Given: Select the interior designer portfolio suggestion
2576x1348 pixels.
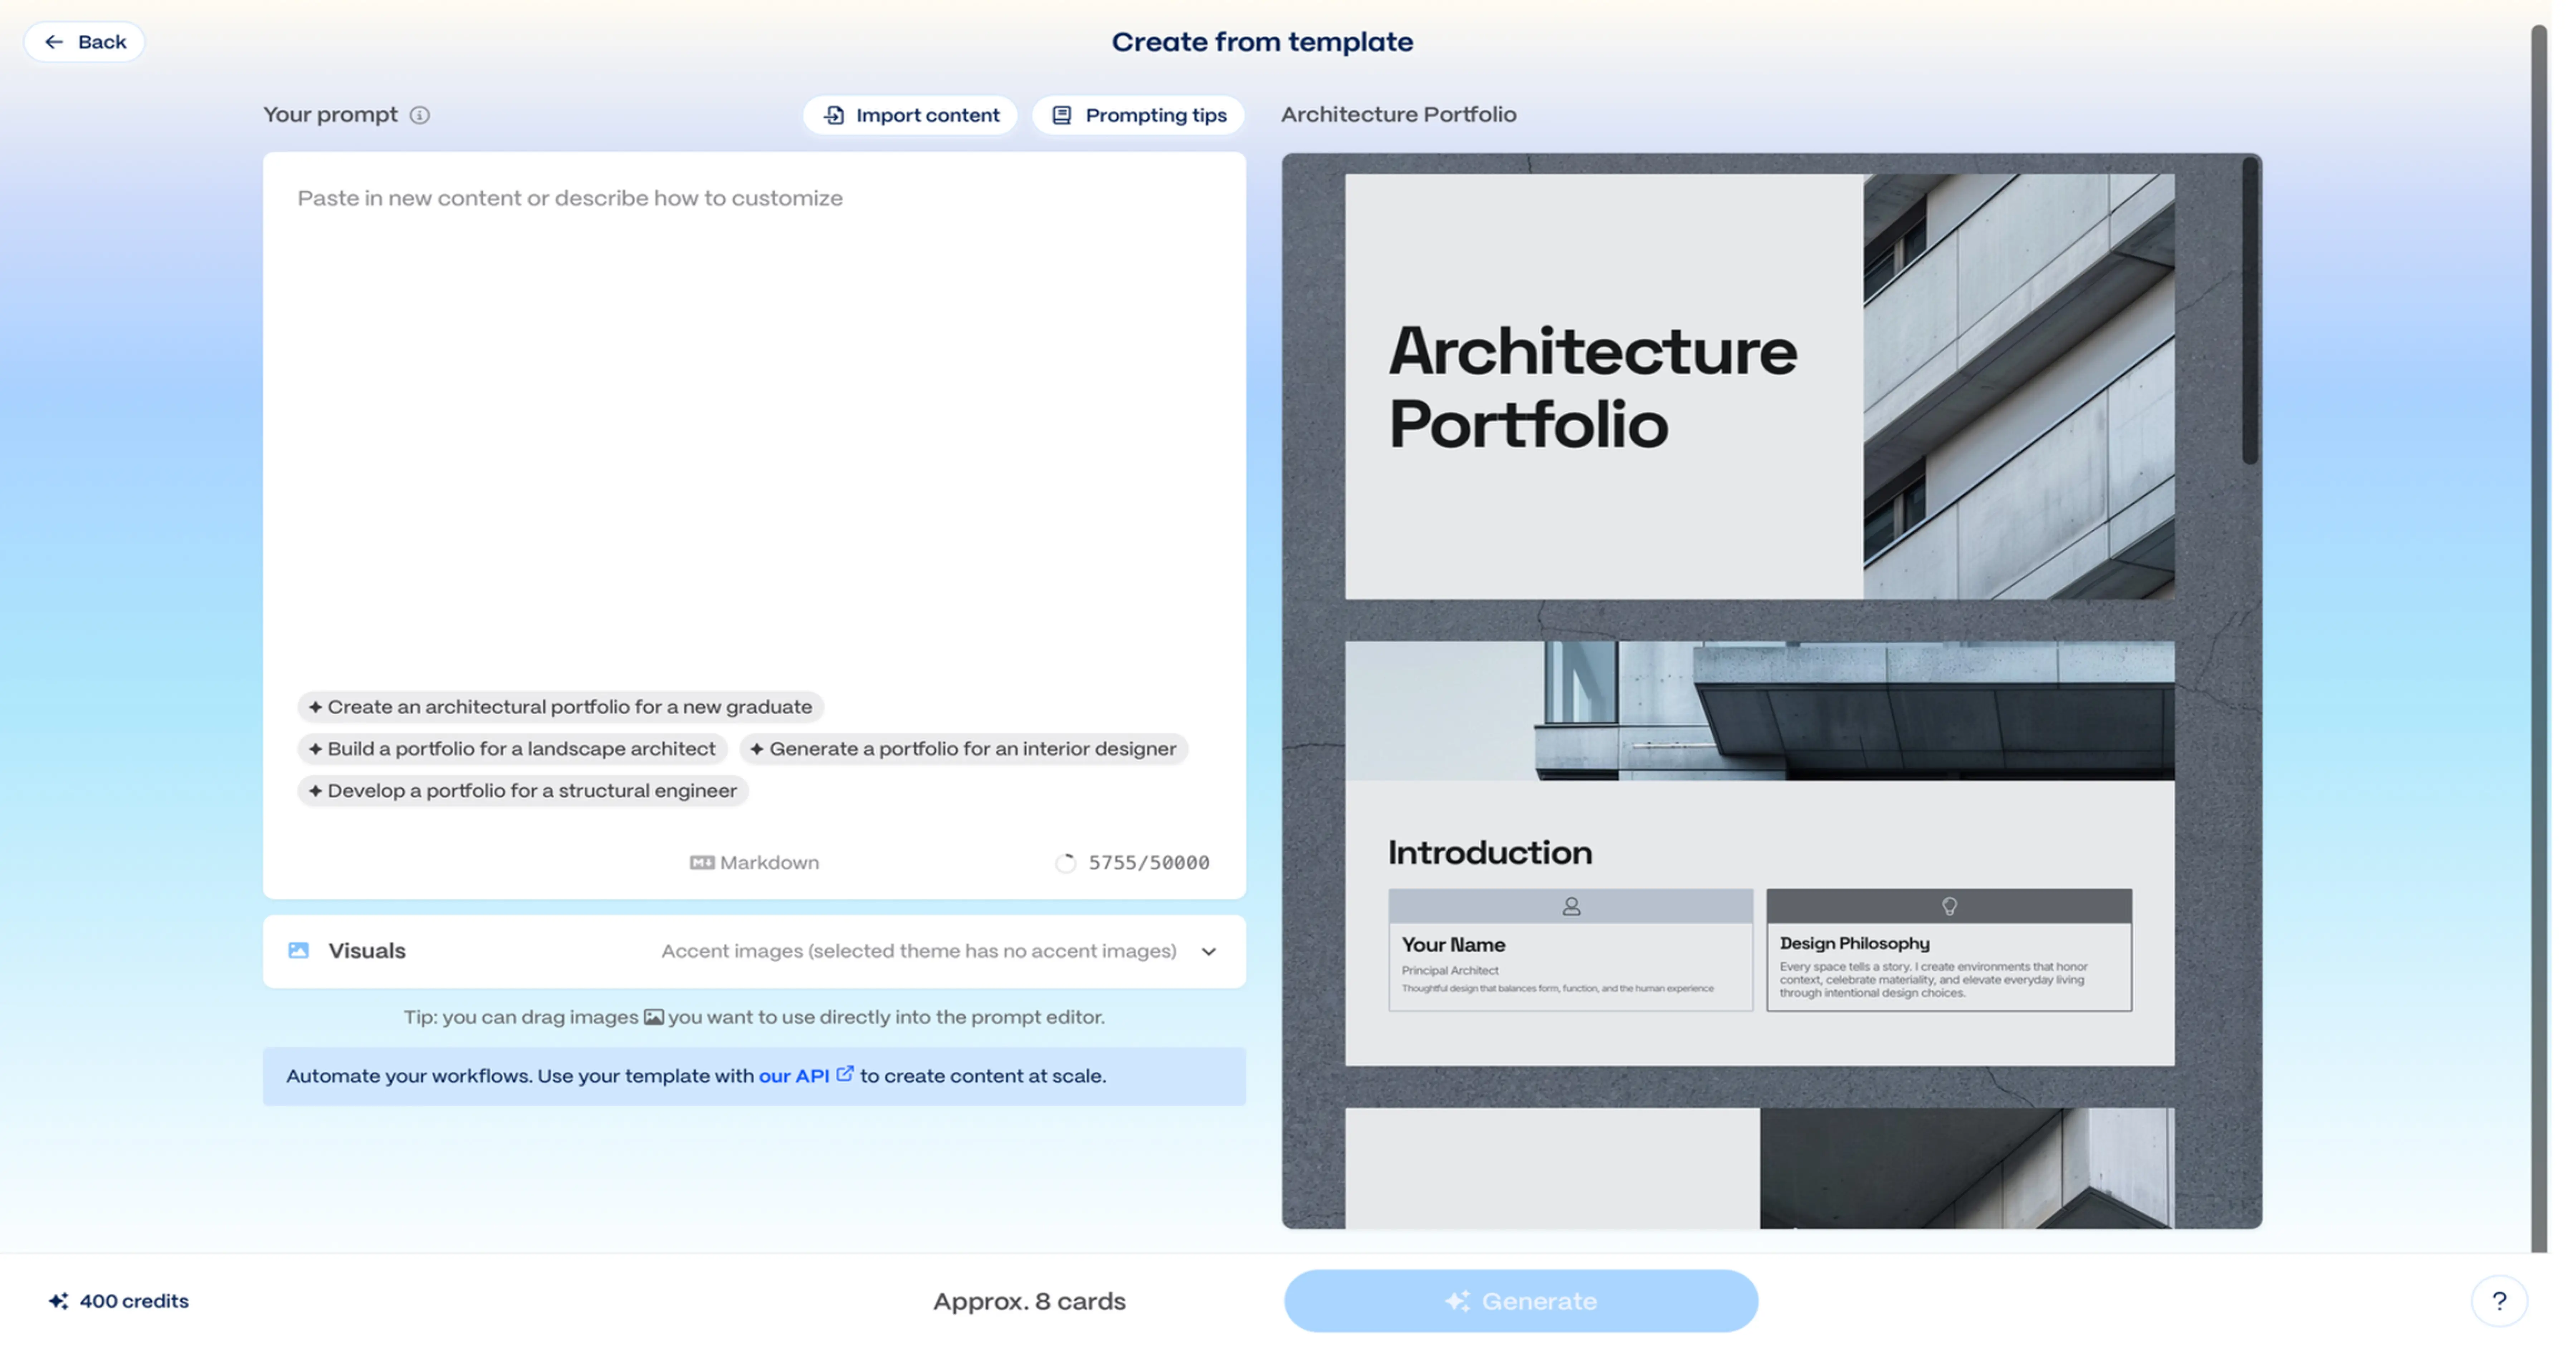Looking at the screenshot, I should click(963, 749).
